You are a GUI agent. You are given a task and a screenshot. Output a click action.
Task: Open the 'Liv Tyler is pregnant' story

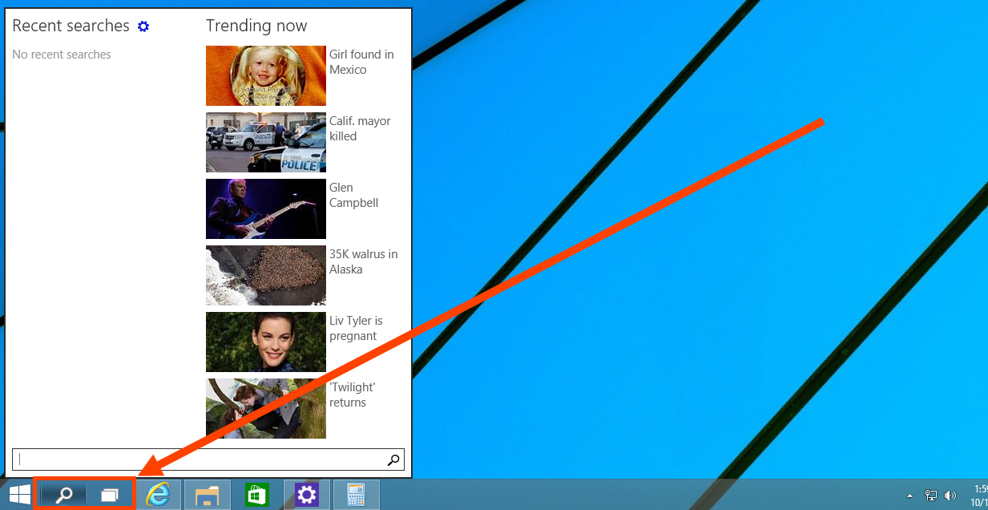pos(265,342)
